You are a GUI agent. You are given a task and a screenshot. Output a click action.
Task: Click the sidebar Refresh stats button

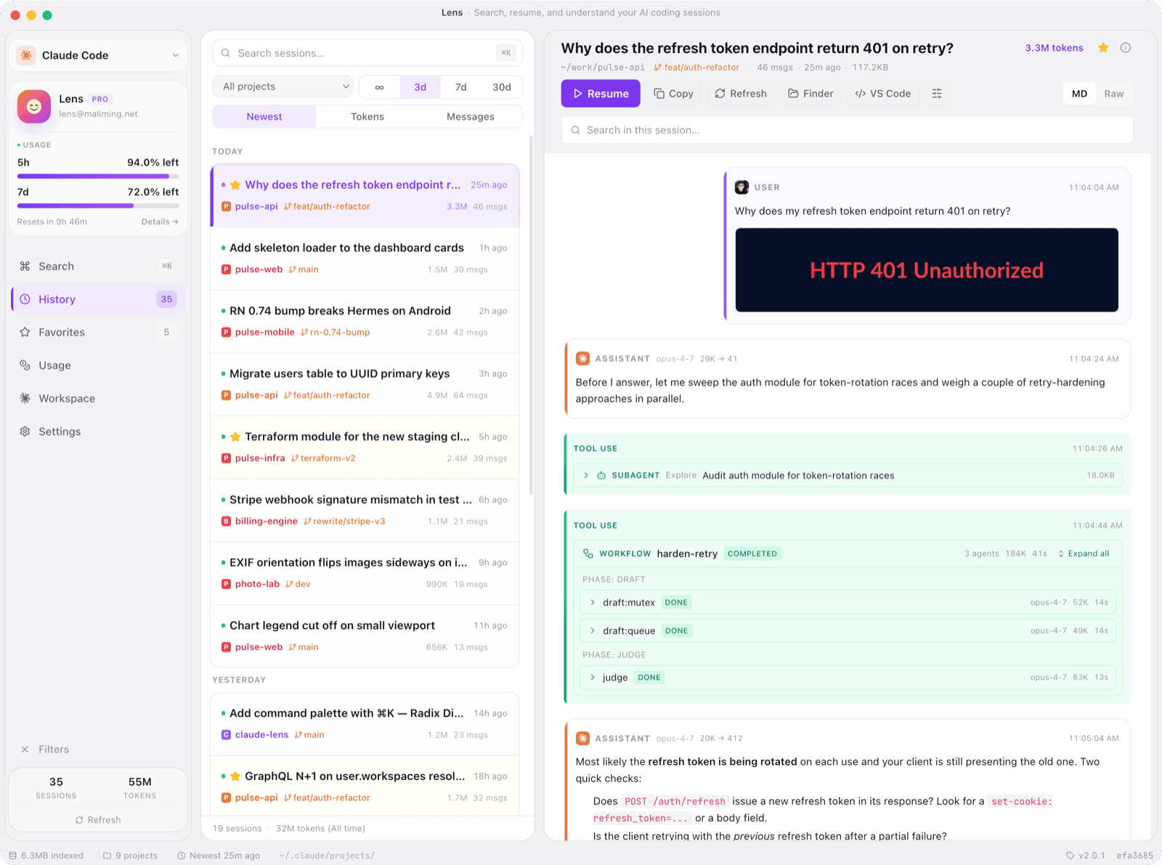point(98,820)
